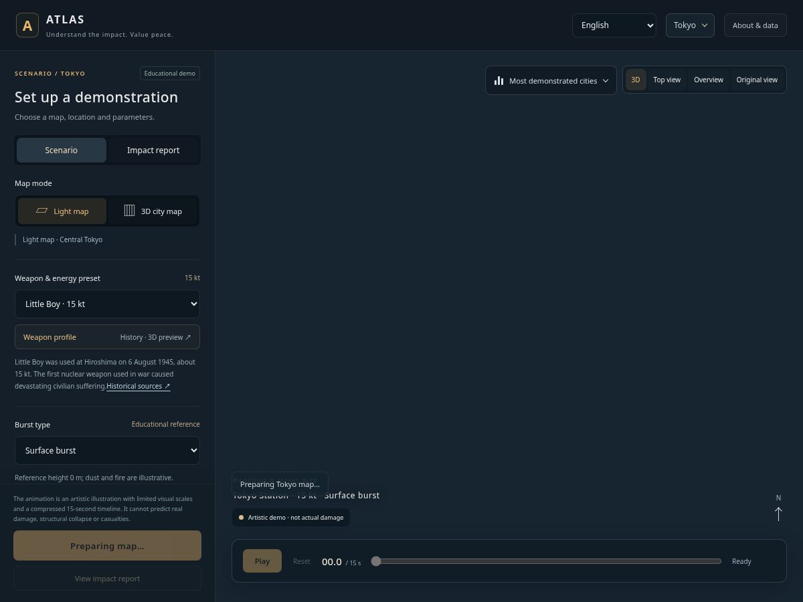Viewport: 803px width, 602px height.
Task: Choose Light map mode
Action: tap(62, 211)
